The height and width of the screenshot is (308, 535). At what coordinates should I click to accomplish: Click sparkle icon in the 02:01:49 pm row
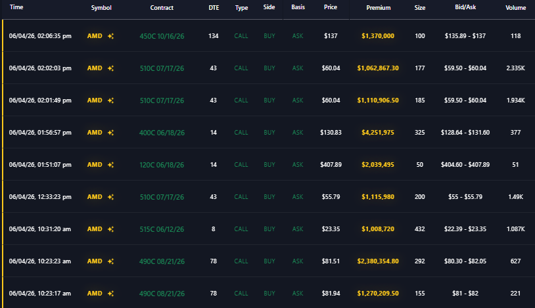tap(110, 100)
